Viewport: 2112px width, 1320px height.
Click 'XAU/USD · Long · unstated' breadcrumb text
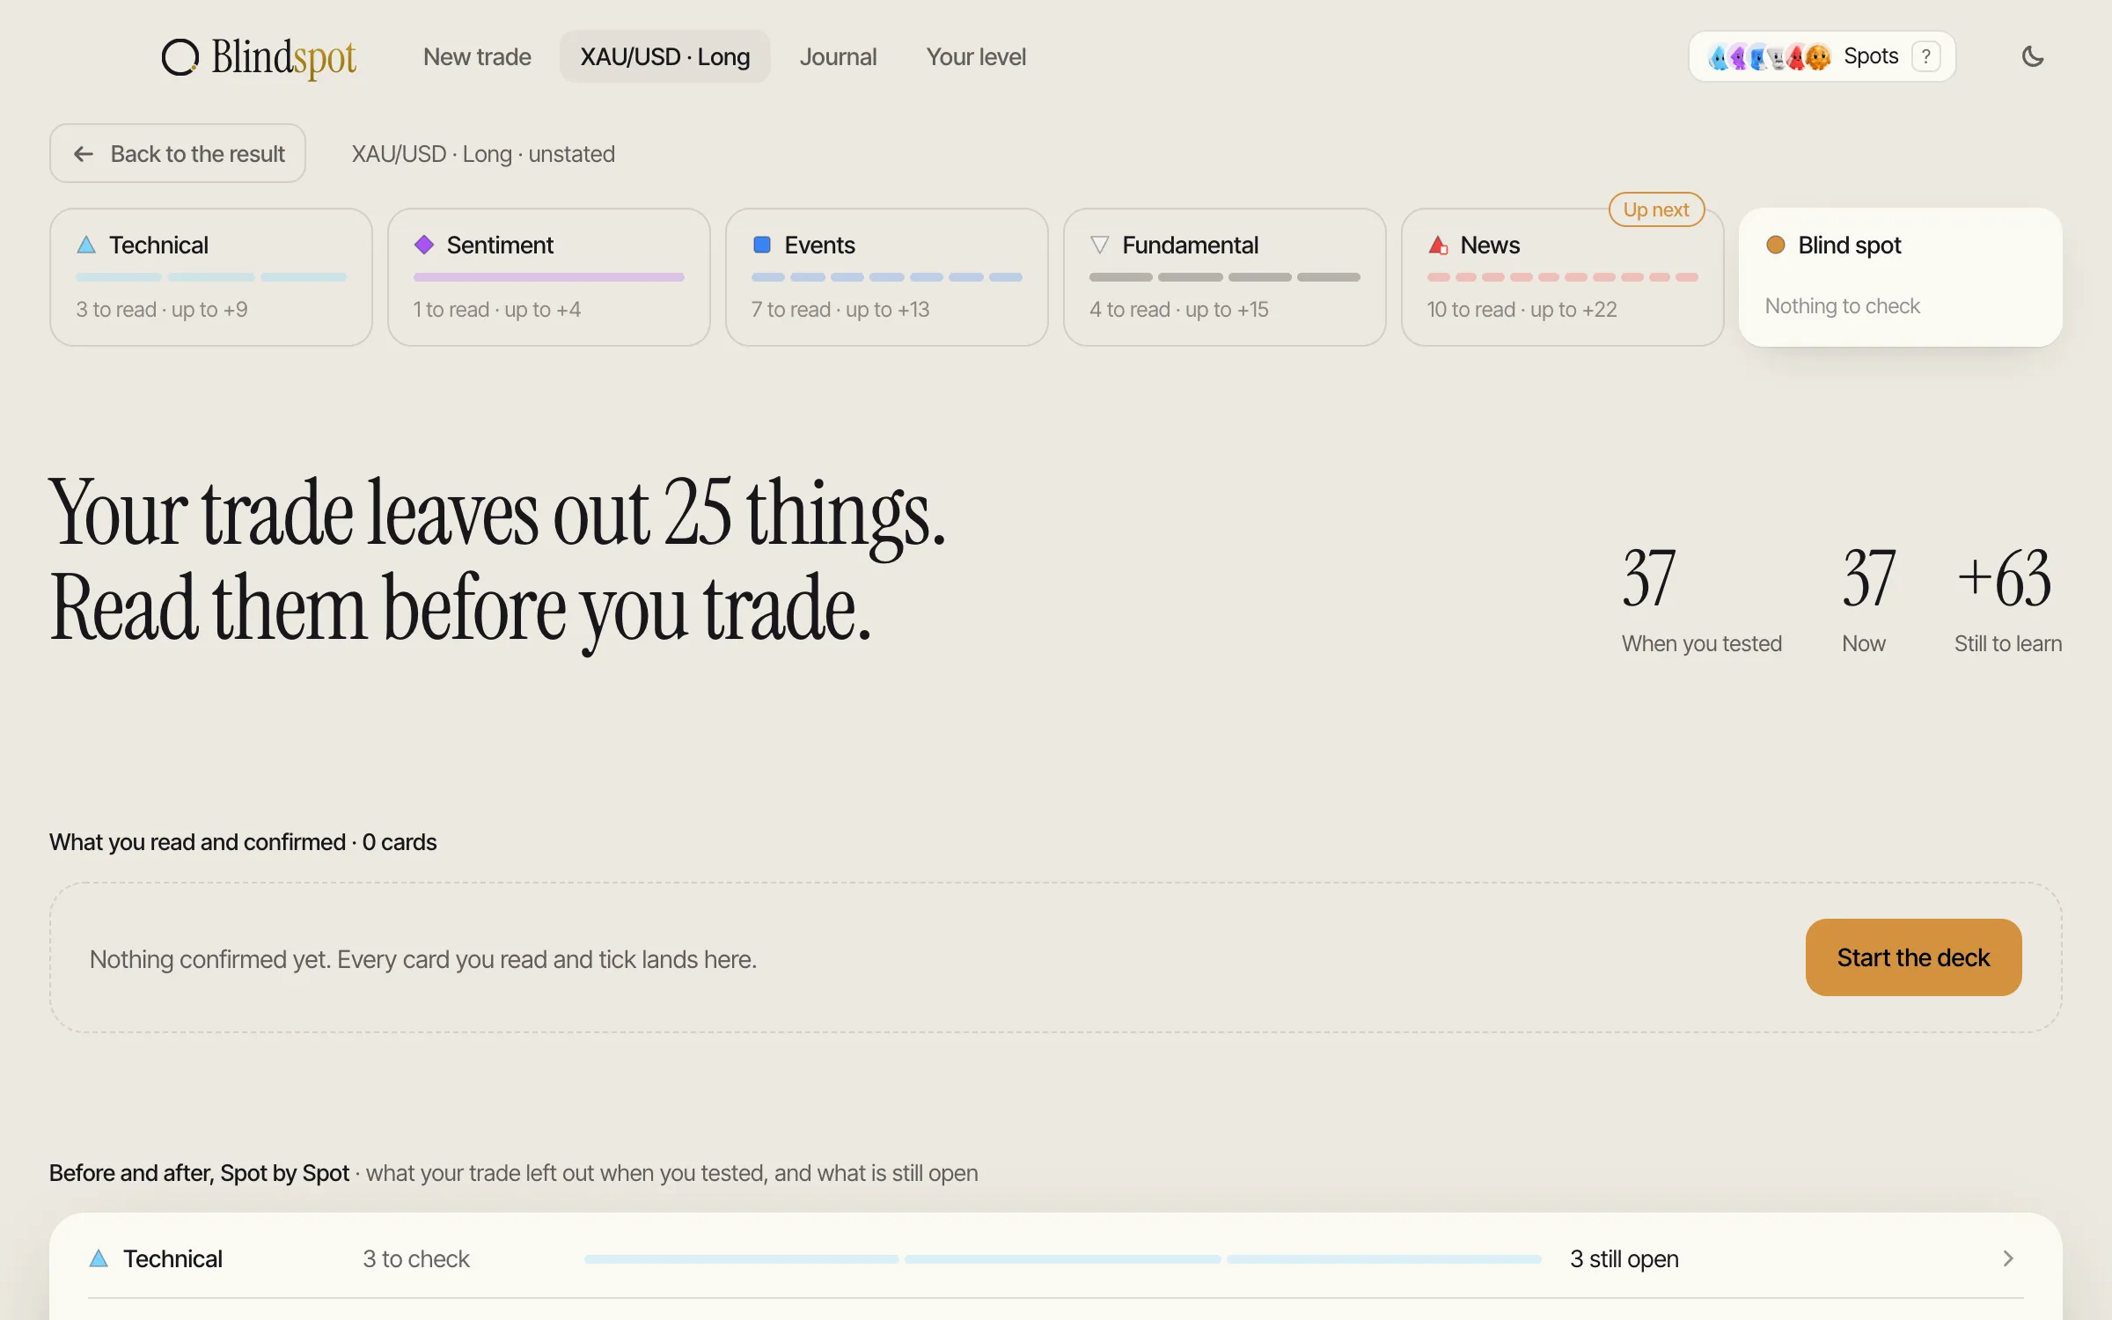click(x=483, y=154)
